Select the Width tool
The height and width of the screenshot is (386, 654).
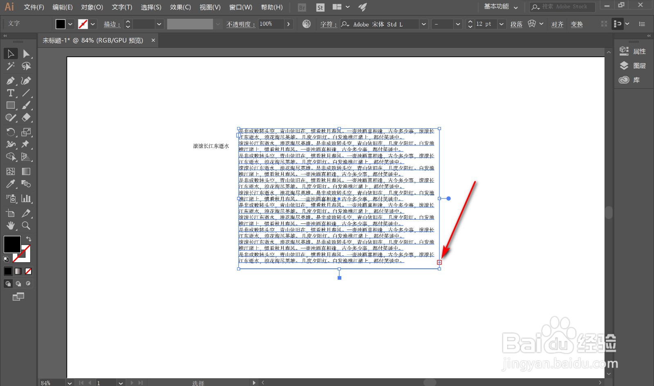point(11,144)
